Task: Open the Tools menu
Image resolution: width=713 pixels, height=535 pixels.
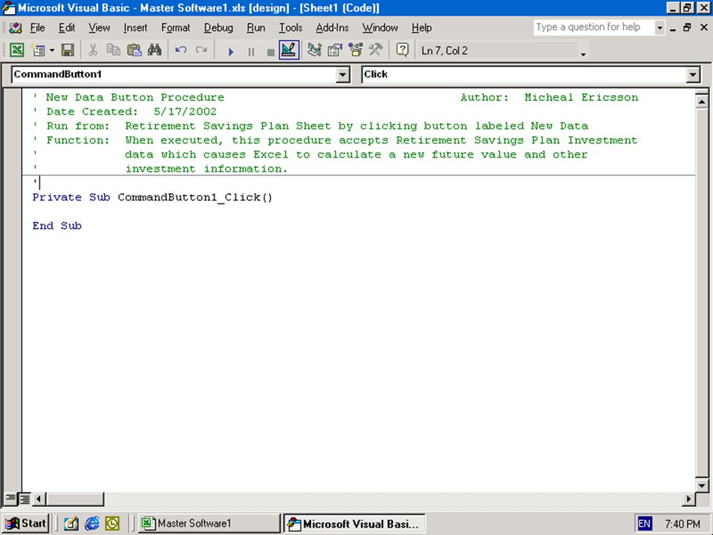Action: (x=290, y=27)
